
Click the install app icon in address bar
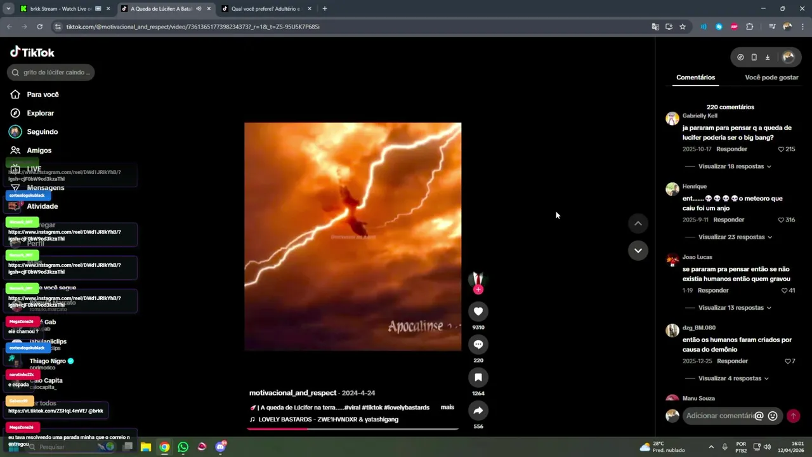point(669,27)
